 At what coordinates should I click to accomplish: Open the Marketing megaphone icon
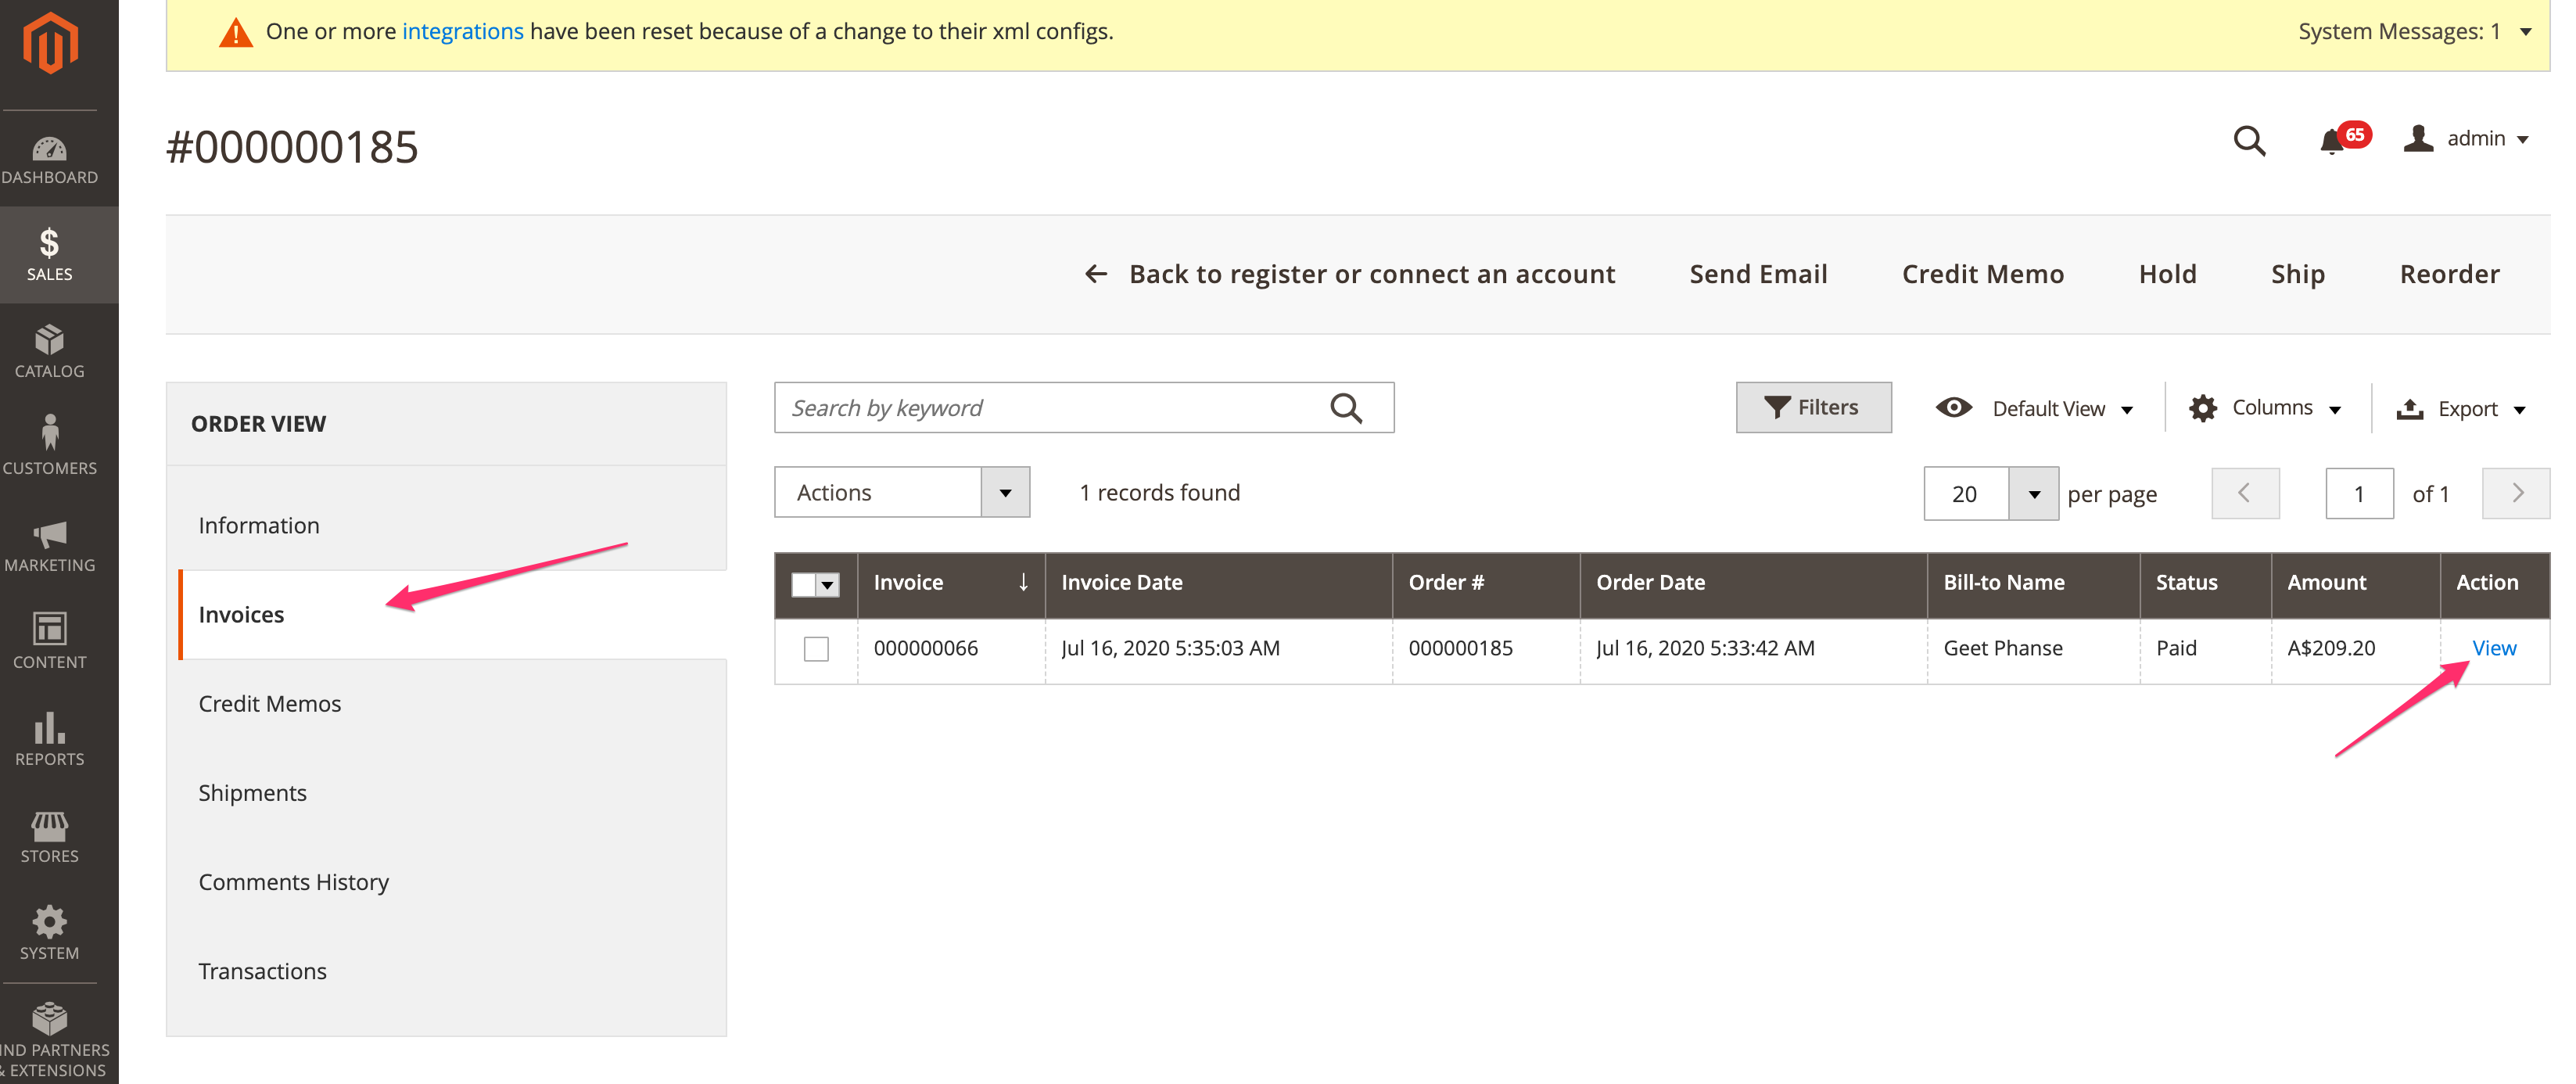[49, 545]
